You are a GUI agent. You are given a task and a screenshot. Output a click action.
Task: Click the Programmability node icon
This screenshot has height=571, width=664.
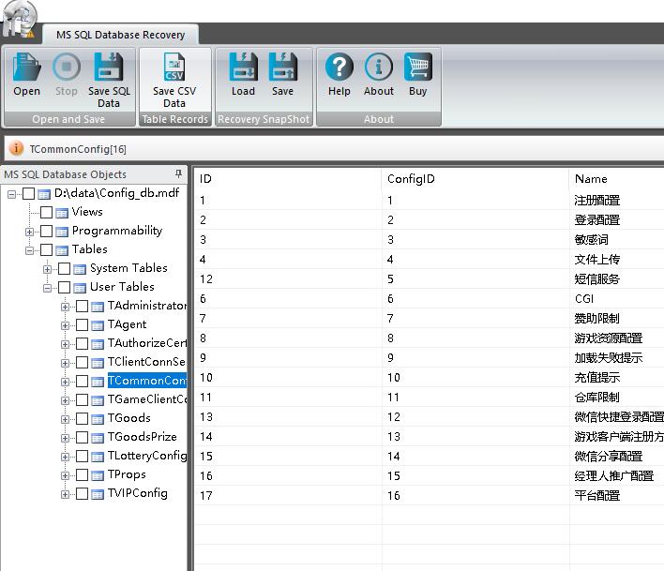[62, 232]
